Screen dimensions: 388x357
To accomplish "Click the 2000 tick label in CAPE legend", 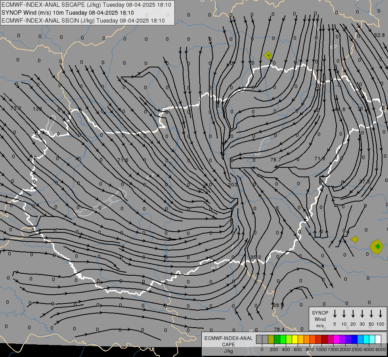I will point(345,349).
